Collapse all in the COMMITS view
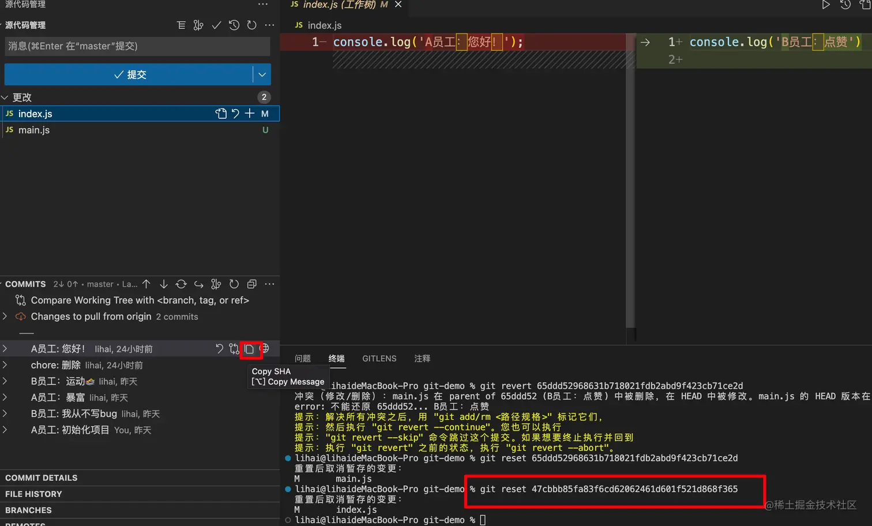This screenshot has width=872, height=526. coord(251,284)
